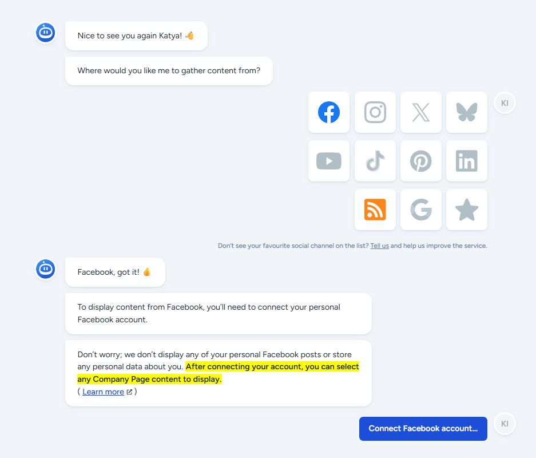Viewport: 536px width, 458px height.
Task: Pick the Pinterest source tile
Action: pos(421,161)
